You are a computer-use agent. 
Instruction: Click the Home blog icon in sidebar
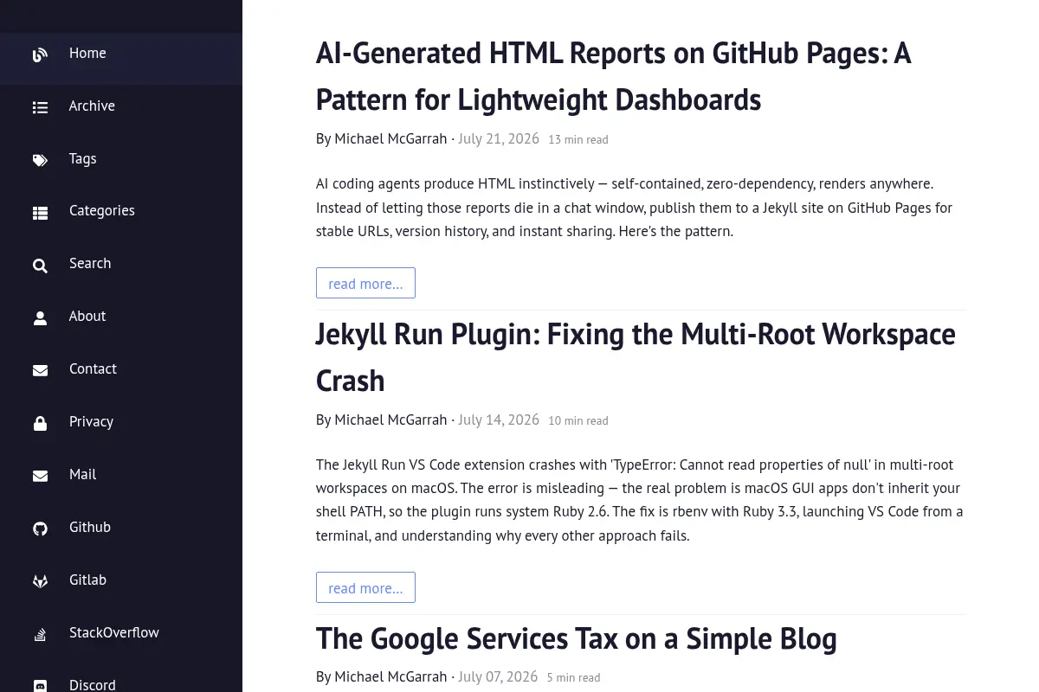click(40, 55)
